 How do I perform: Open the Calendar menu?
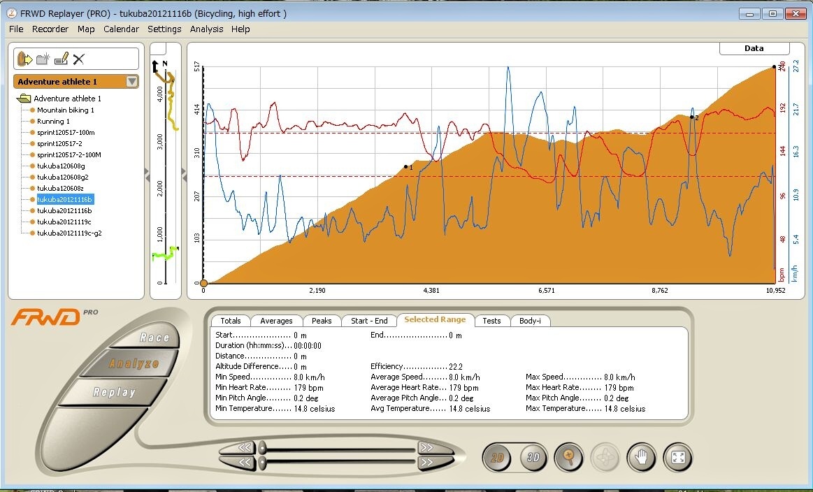(x=121, y=29)
